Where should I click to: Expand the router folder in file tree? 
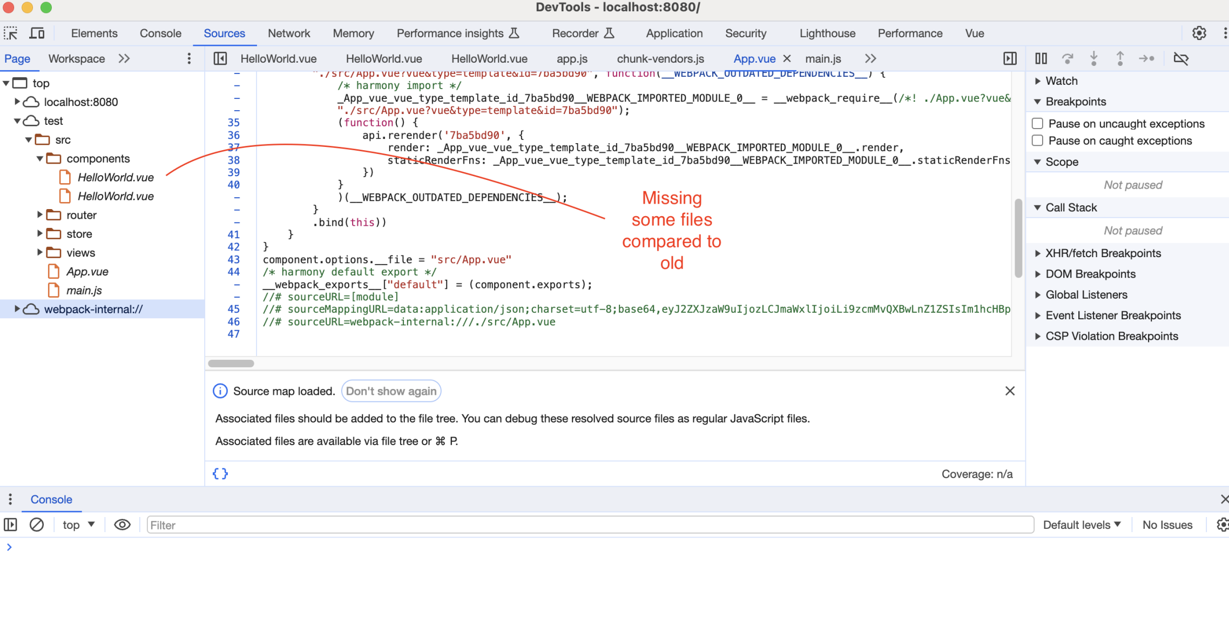click(40, 214)
